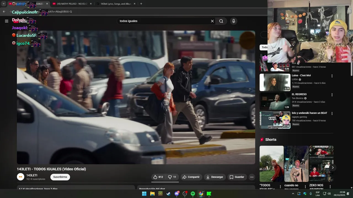Open the 'cuando no me...' Short thumbnail
Screen dimensions: 353x198
[x=296, y=164]
